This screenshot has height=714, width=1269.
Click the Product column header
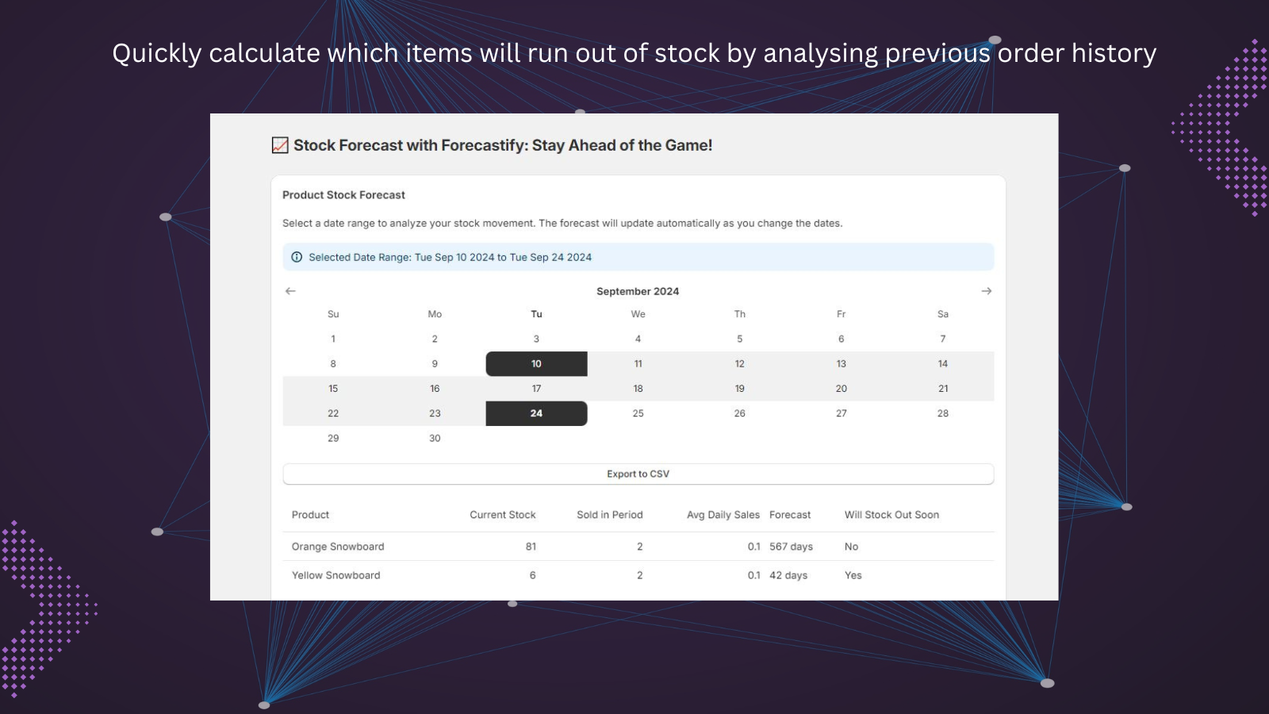310,515
